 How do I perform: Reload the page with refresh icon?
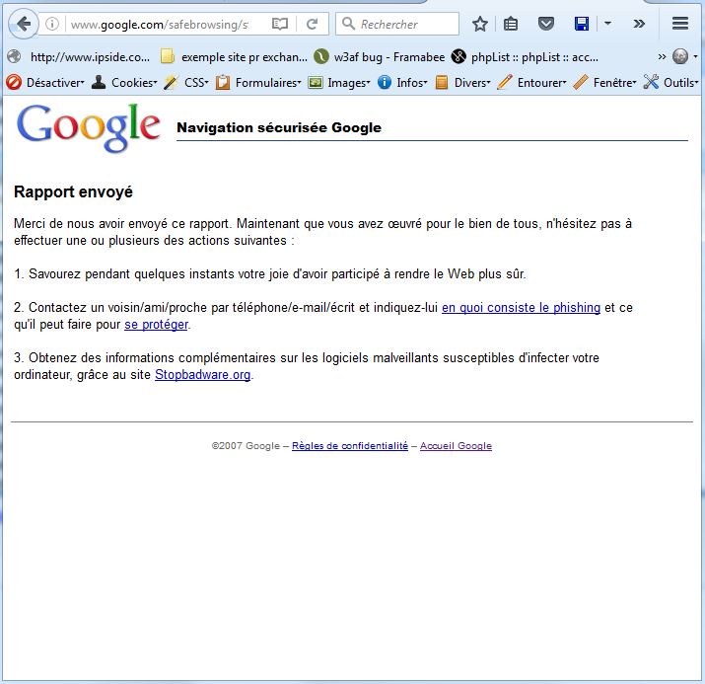point(312,24)
